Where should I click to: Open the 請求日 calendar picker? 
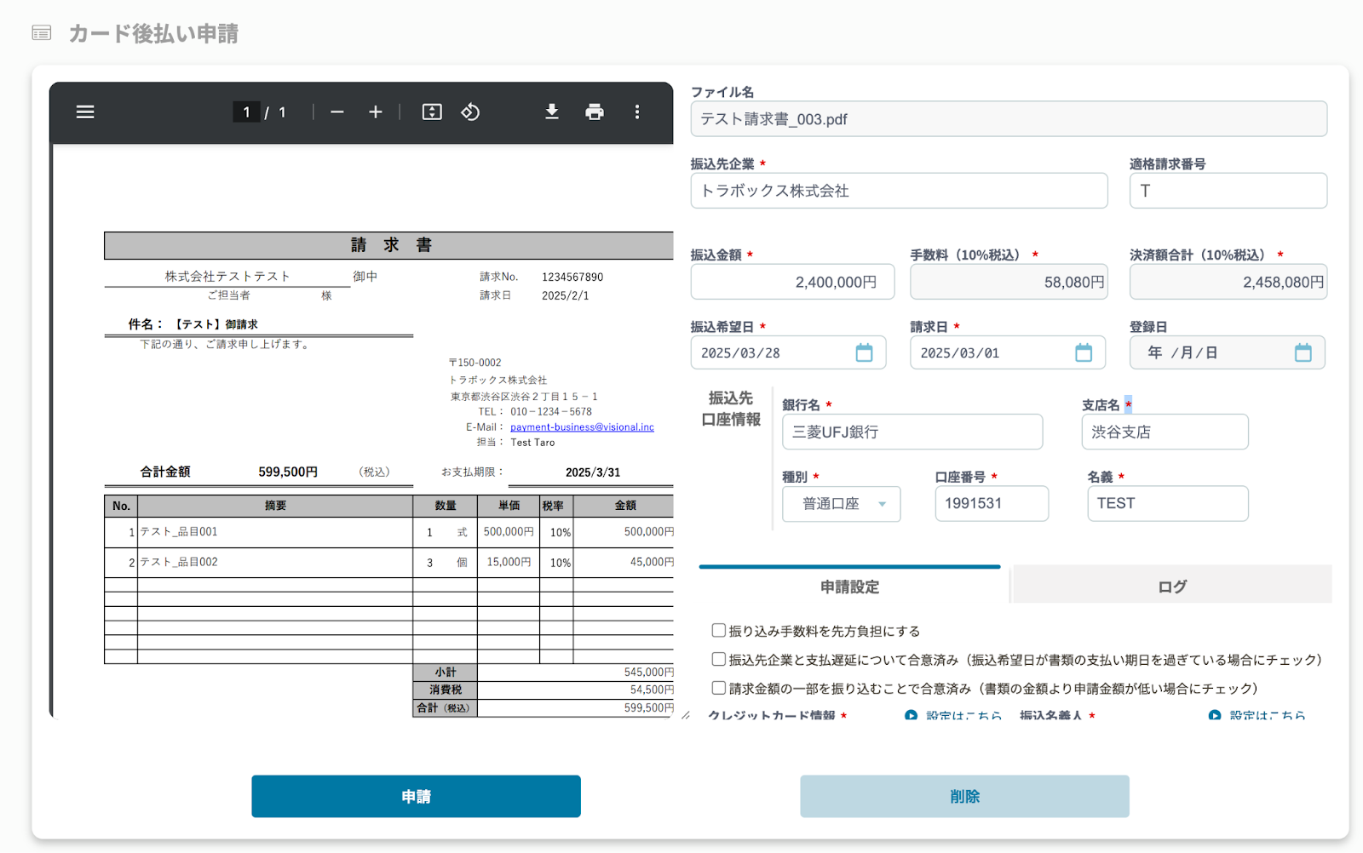(x=1084, y=352)
